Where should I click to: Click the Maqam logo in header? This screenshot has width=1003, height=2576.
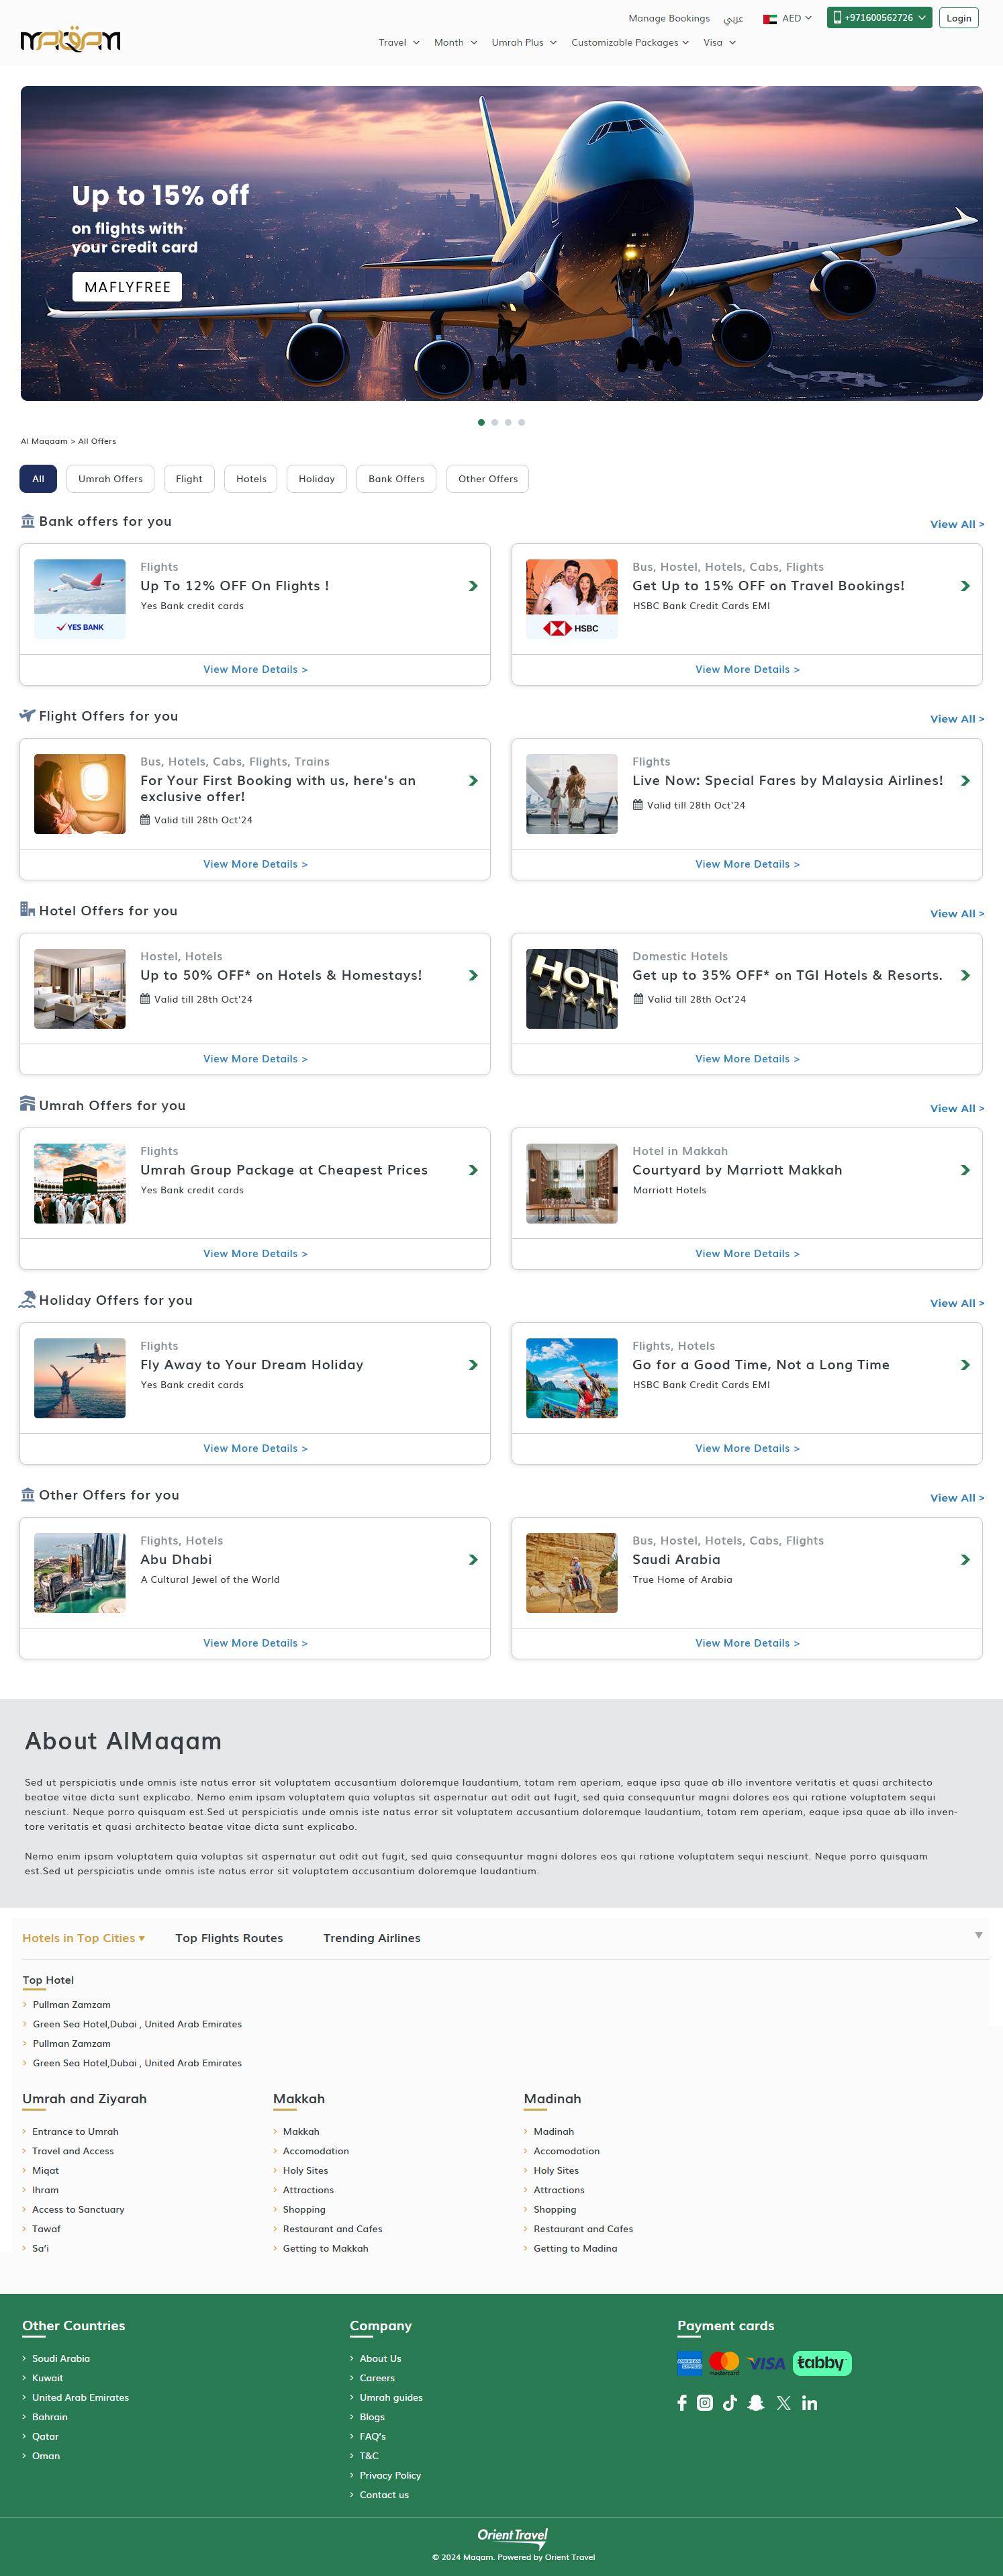coord(70,40)
